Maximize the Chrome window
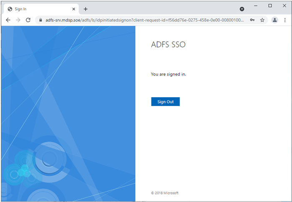The width and height of the screenshot is (292, 202). (x=270, y=6)
